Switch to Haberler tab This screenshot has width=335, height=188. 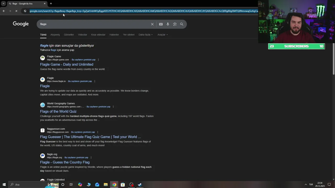[114, 34]
